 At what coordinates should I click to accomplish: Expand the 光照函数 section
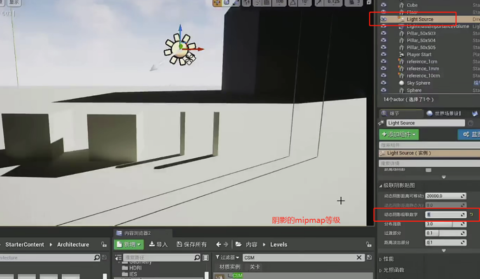[x=394, y=270]
